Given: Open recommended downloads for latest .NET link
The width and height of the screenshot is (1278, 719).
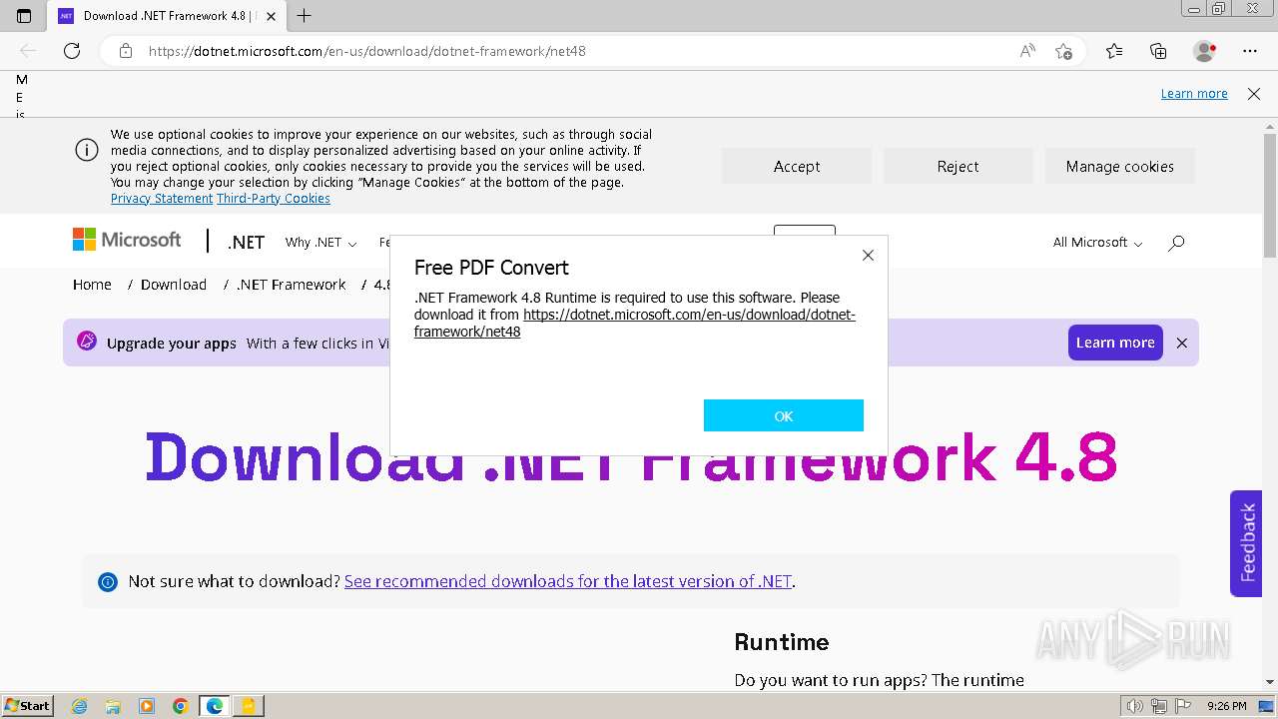Looking at the screenshot, I should point(568,581).
